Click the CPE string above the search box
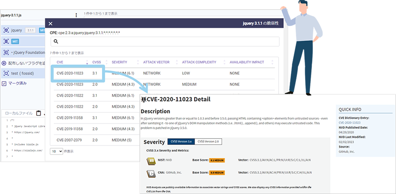Image resolution: width=396 pixels, height=194 pixels. pos(85,33)
